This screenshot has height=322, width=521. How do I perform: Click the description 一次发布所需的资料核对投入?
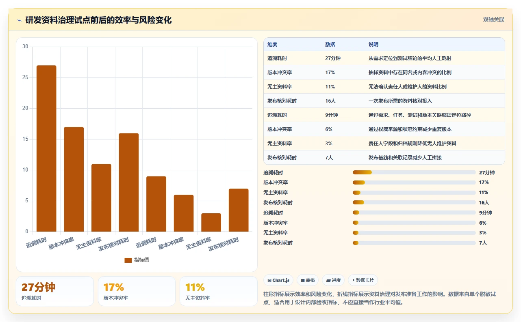400,101
